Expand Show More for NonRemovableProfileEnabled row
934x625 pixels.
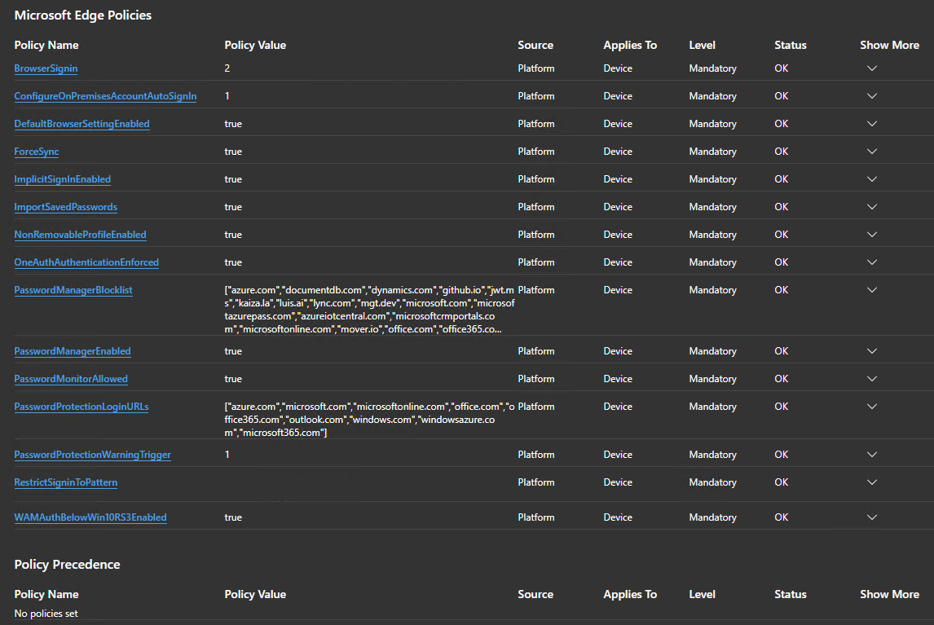[x=872, y=235]
